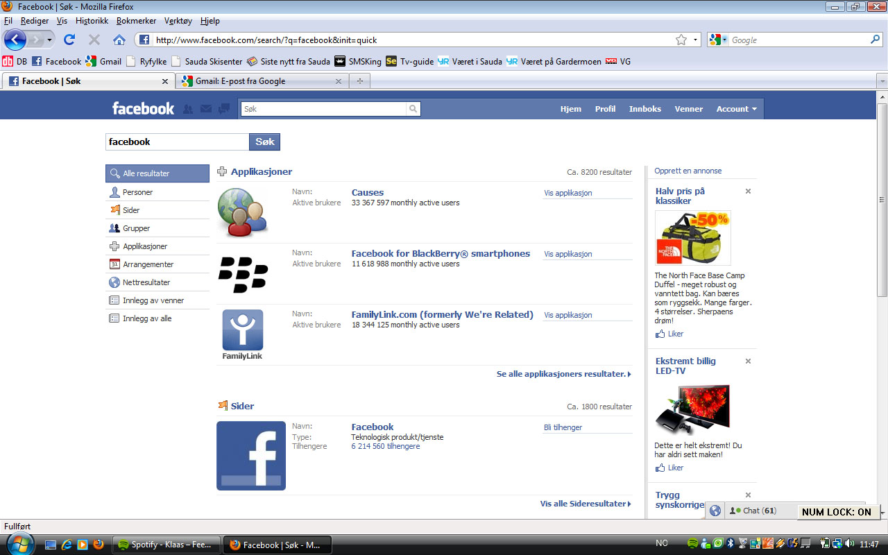888x555 pixels.
Task: Click the globe icon beside the chat bar
Action: 715,511
